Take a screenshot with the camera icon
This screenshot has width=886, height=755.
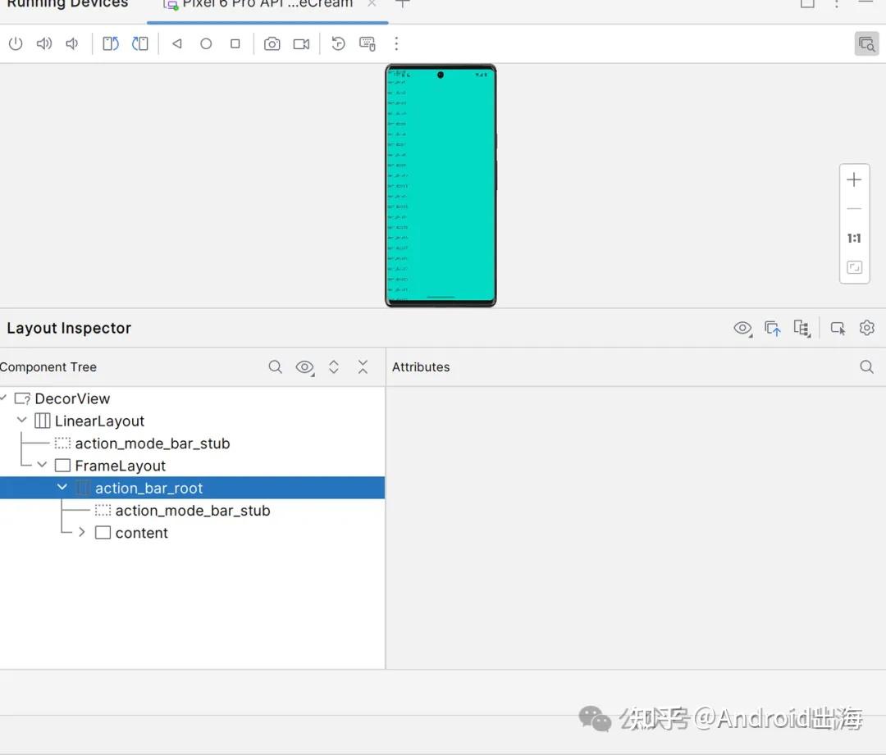(x=272, y=44)
